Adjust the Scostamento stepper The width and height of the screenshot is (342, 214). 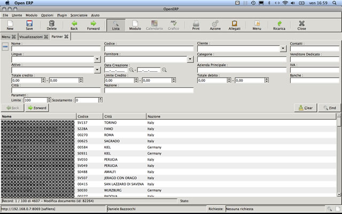100,100
